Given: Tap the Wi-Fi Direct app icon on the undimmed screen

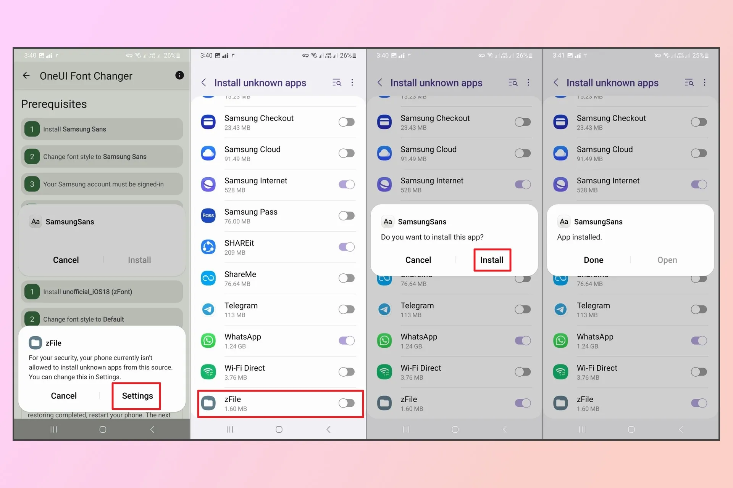Looking at the screenshot, I should (208, 372).
